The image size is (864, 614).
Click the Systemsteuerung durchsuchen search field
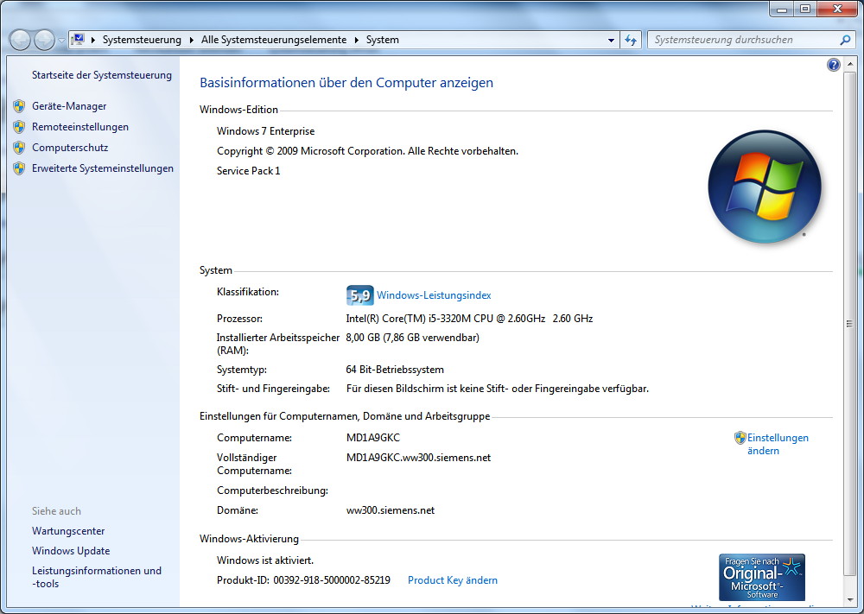pos(743,40)
